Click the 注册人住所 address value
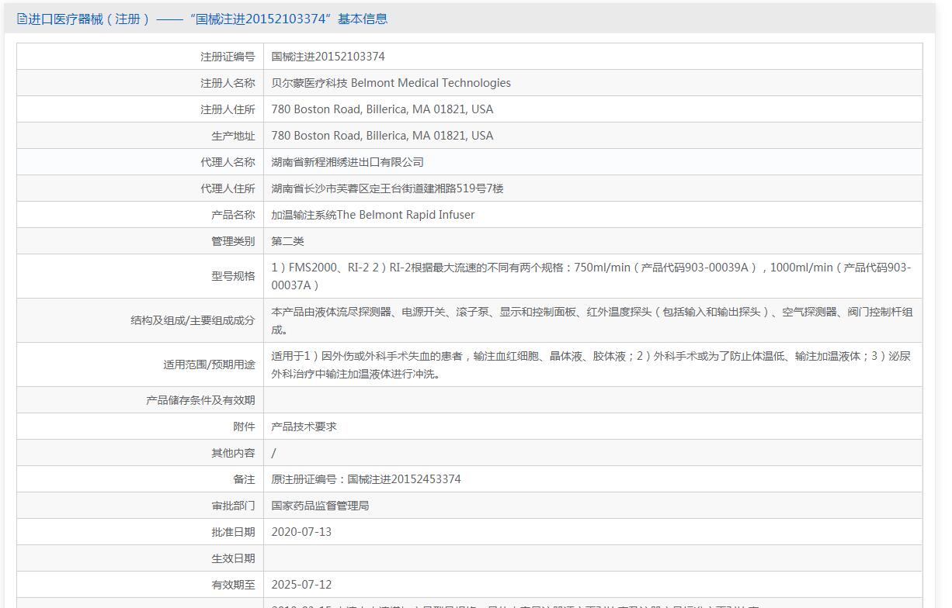Viewport: 952px width, 608px height. (x=382, y=109)
